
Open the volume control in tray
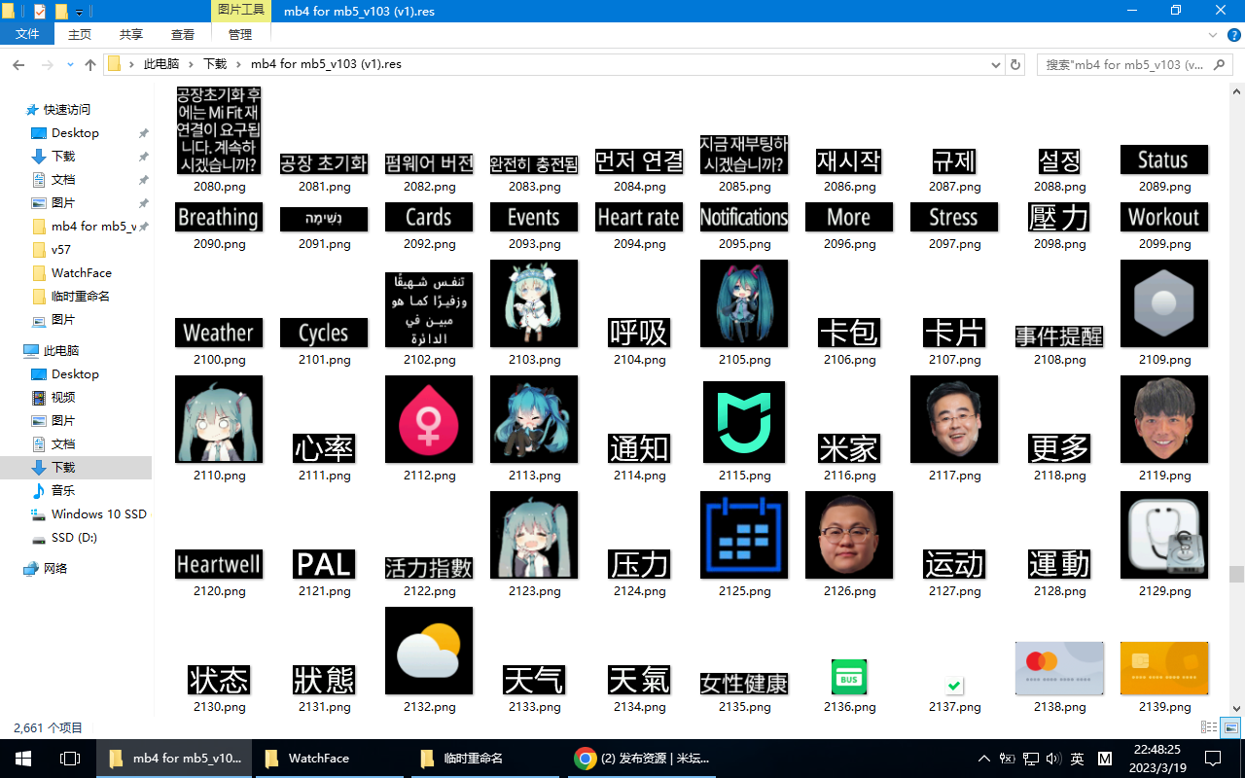click(x=1053, y=759)
